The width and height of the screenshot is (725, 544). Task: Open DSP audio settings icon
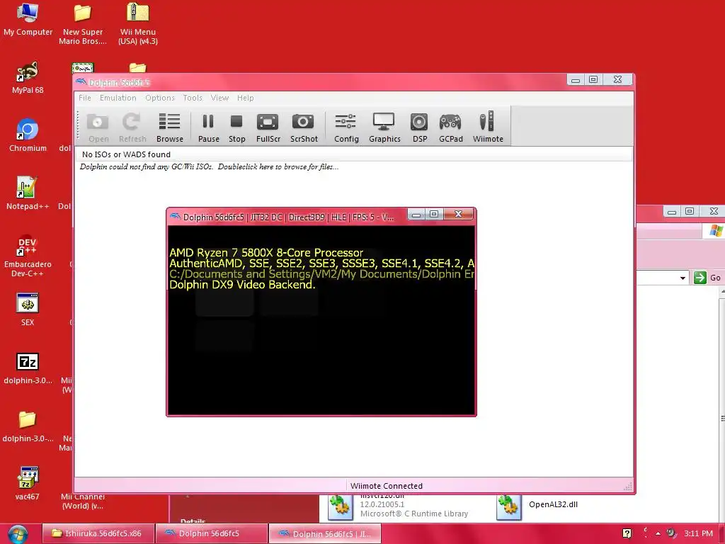tap(419, 127)
